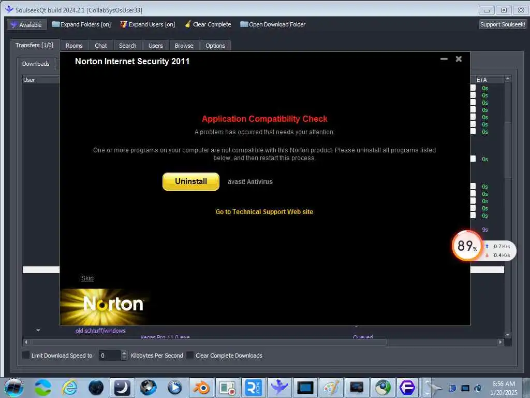Open the Options tab

pos(215,46)
